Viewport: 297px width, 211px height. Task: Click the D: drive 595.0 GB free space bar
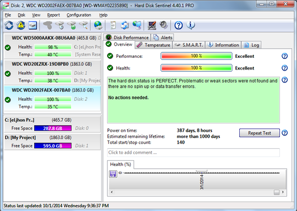pyautogui.click(x=53, y=146)
